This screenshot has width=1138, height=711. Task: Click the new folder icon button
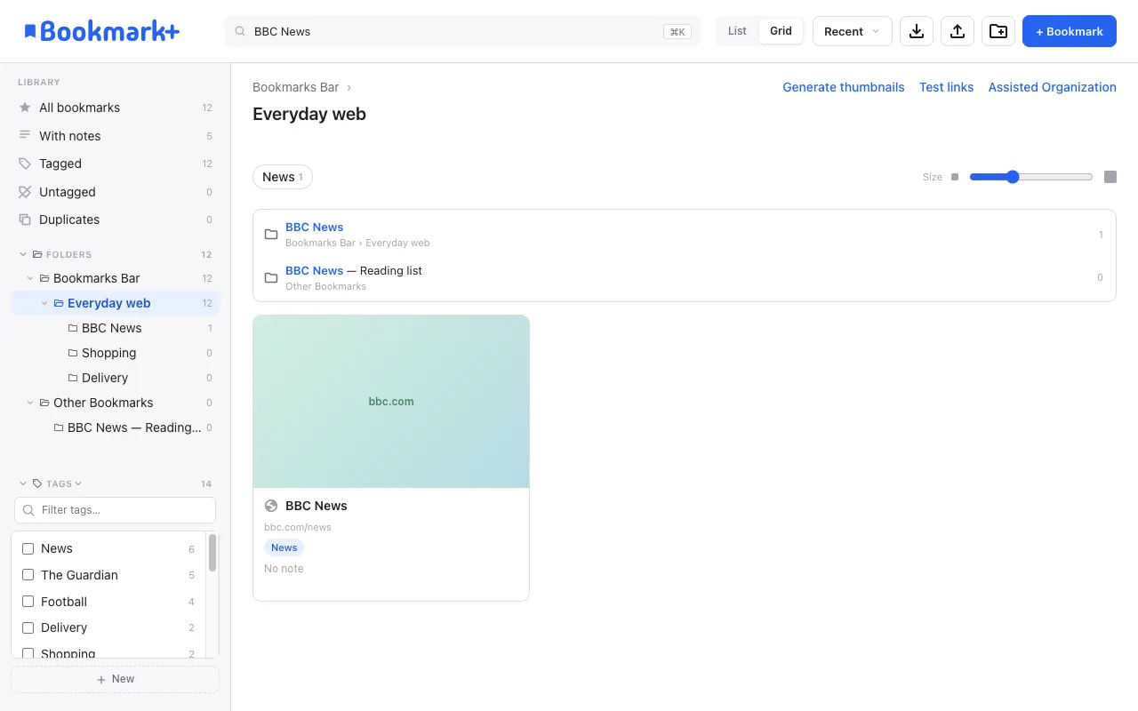(x=998, y=31)
